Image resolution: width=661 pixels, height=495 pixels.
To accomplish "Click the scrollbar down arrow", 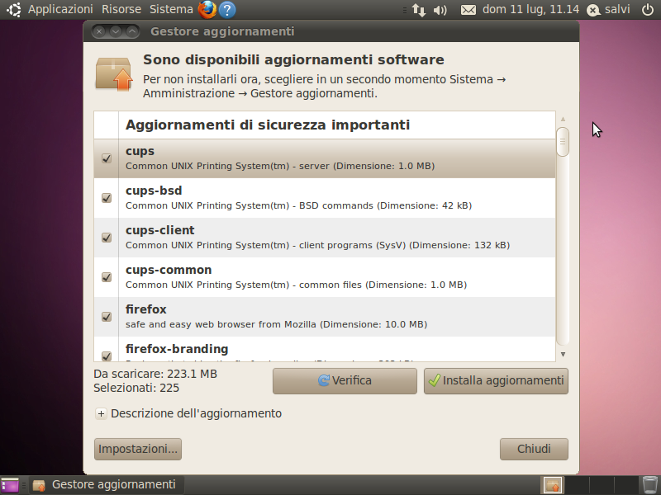I will coord(563,355).
